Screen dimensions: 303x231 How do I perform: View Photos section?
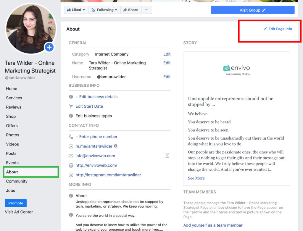pos(12,135)
